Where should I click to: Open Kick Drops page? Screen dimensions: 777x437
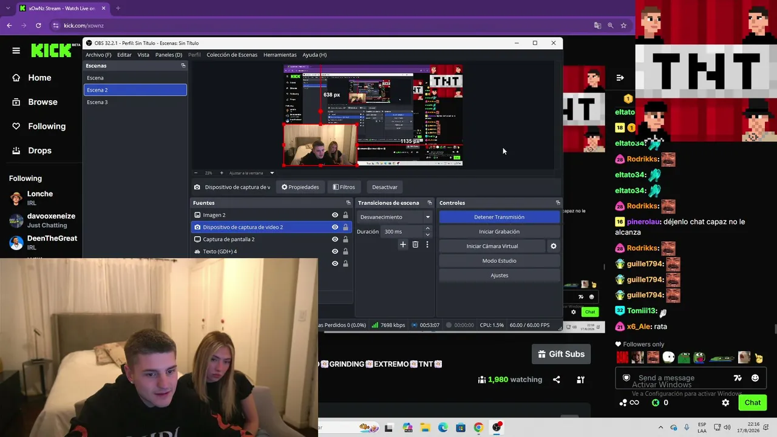pyautogui.click(x=41, y=151)
